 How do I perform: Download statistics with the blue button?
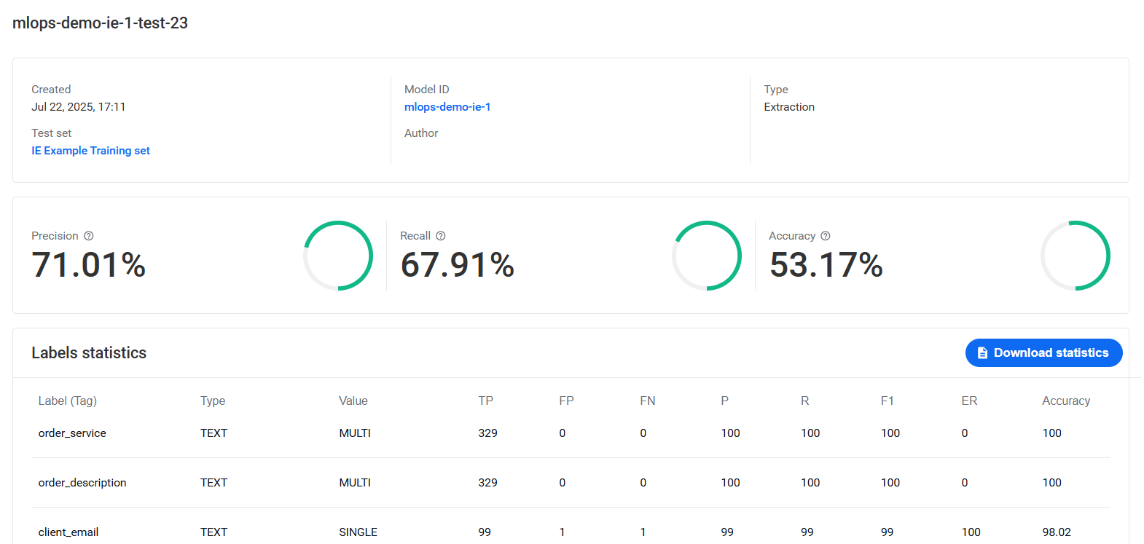(x=1043, y=353)
